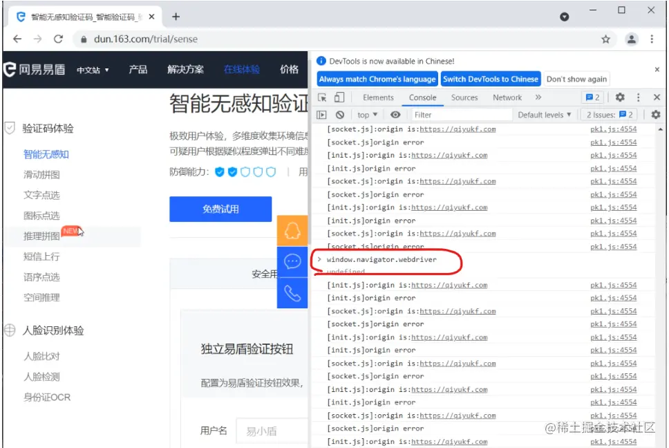Open the 产品 navigation menu

(x=138, y=70)
